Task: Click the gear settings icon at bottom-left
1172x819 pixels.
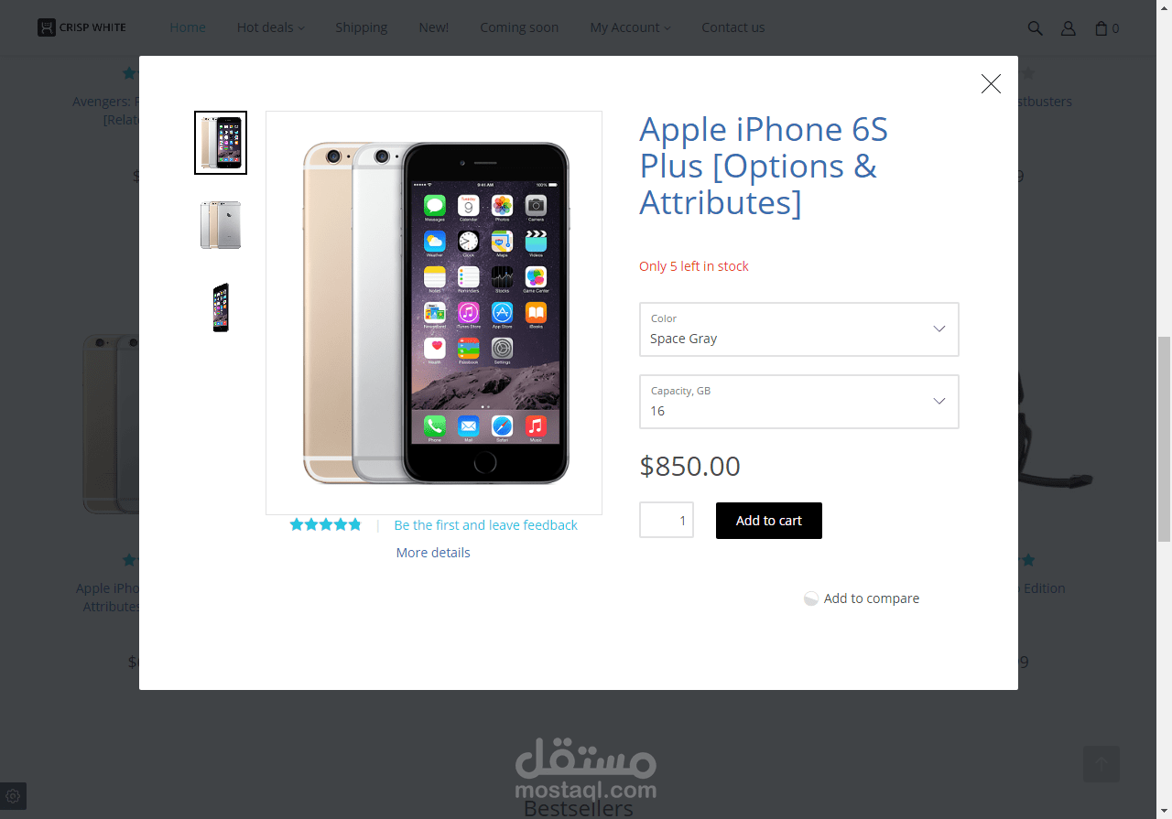Action: pyautogui.click(x=13, y=796)
